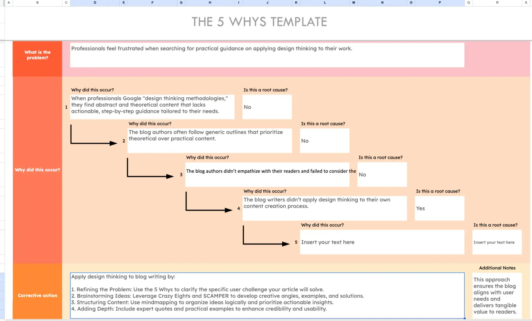Select column R header
532x321 pixels.
[x=497, y=3]
